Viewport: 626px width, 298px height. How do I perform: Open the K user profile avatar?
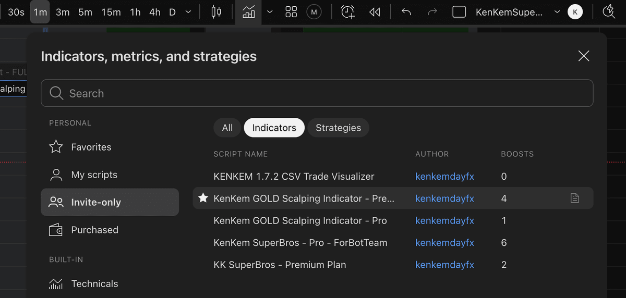(575, 12)
